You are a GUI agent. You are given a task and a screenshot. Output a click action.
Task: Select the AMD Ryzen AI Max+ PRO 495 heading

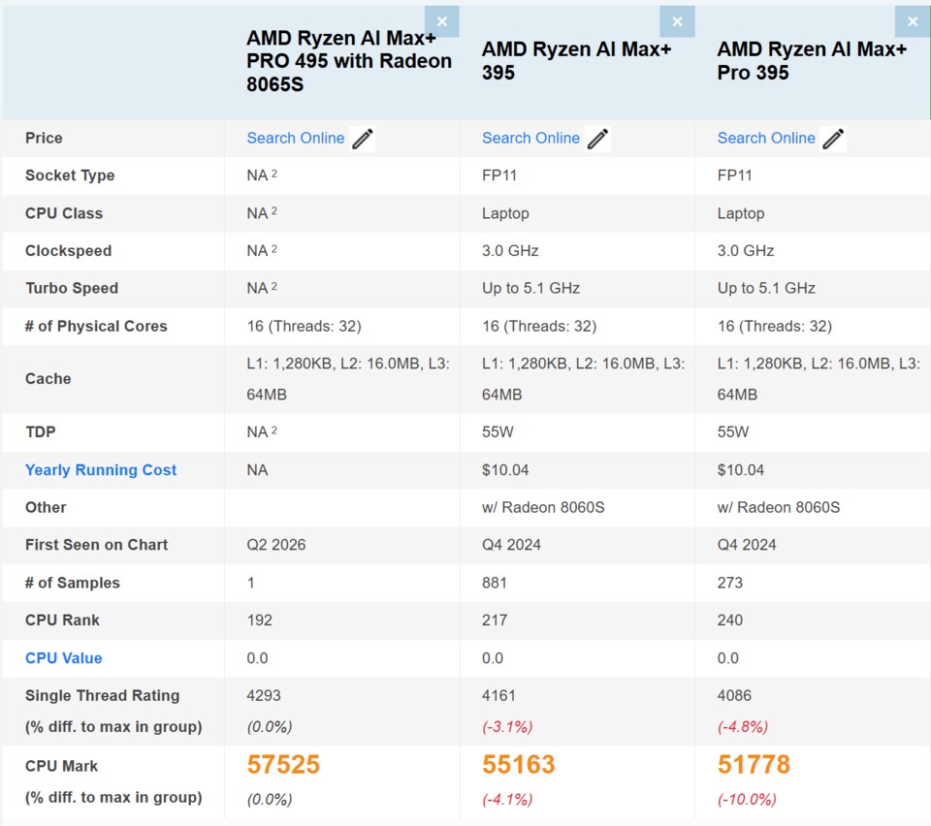click(x=349, y=61)
